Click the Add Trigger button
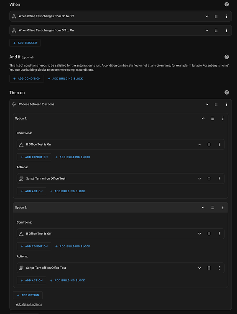 tap(25, 43)
